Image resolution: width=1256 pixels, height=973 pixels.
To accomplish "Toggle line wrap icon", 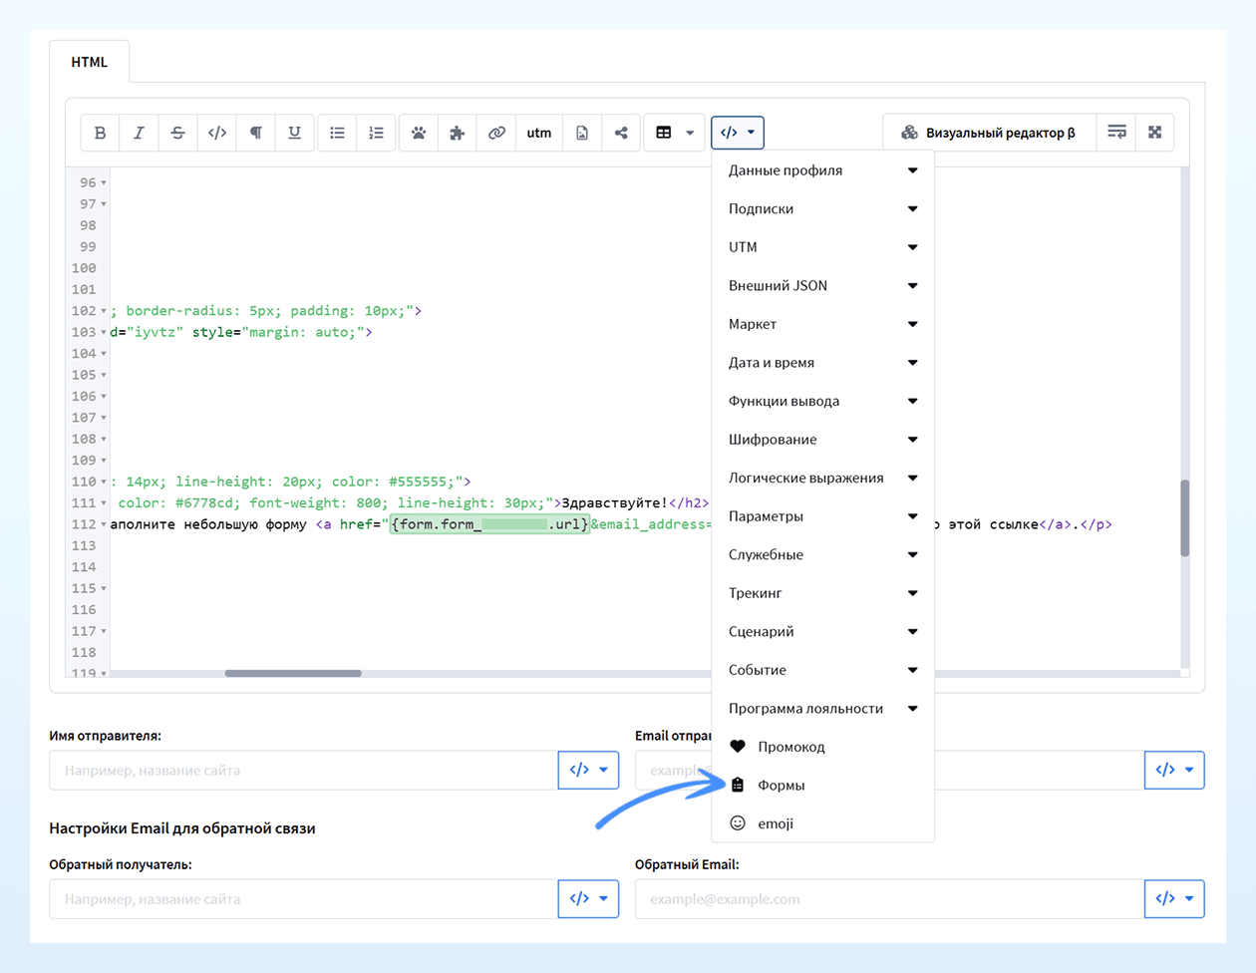I will tap(1116, 133).
